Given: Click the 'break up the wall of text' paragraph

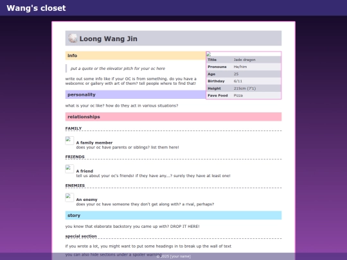Looking at the screenshot, I should tap(148, 246).
